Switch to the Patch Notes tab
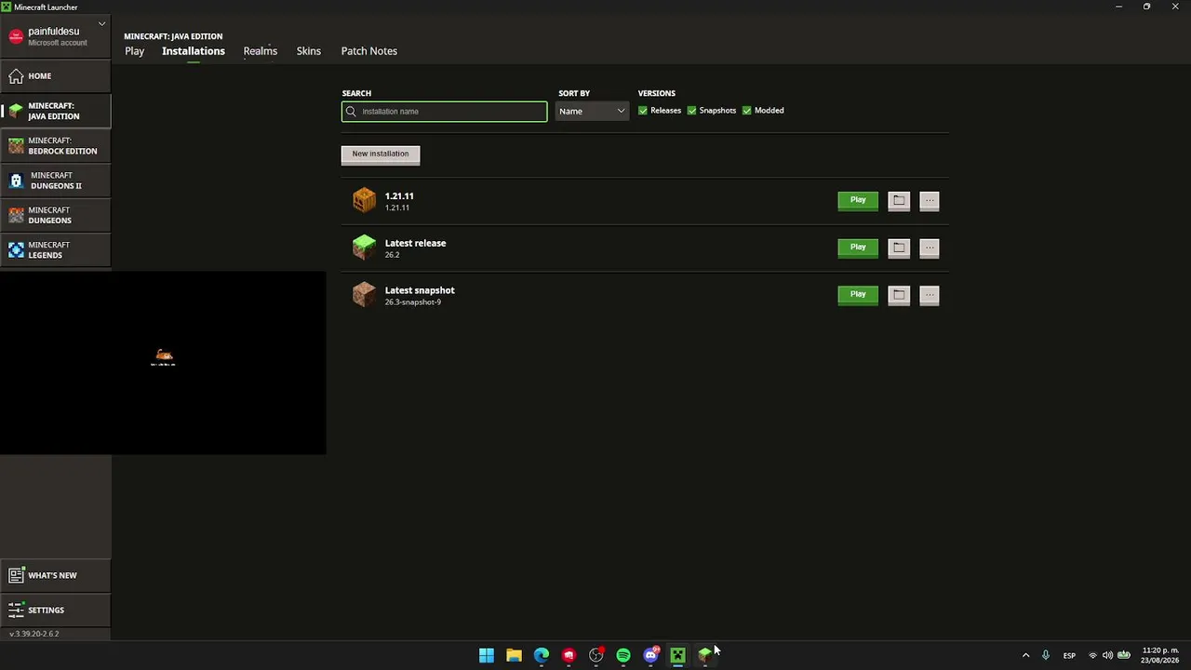The image size is (1191, 670). [x=369, y=51]
